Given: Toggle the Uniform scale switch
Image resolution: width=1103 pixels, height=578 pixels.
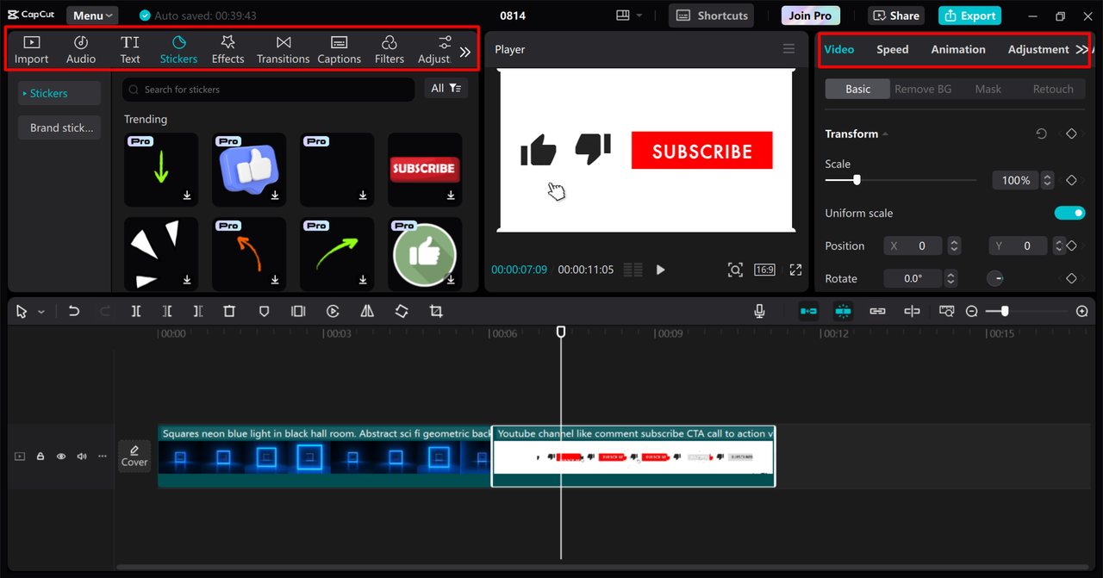Looking at the screenshot, I should point(1069,213).
